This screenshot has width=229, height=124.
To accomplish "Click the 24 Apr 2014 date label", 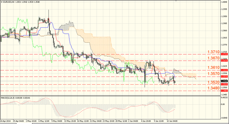I will coord(5,121).
